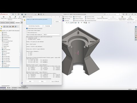Expand Boss-Extrude2 feature
This screenshot has width=137, height=103.
click(x=1, y=50)
